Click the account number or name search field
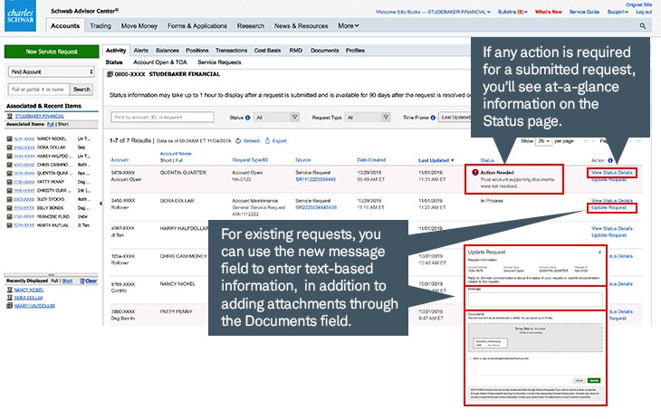This screenshot has width=661, height=419. coord(39,90)
